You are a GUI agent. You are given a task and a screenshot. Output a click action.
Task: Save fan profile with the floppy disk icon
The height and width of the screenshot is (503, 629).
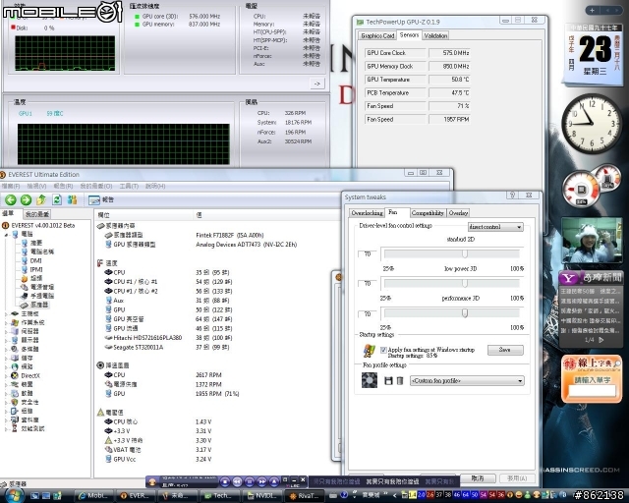(388, 380)
